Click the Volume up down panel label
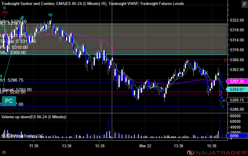248x156 pixels. pyautogui.click(x=34, y=117)
